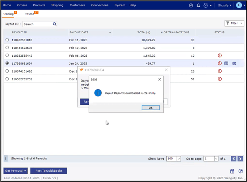
Task: Switch to the Posted tab
Action: coord(30,14)
